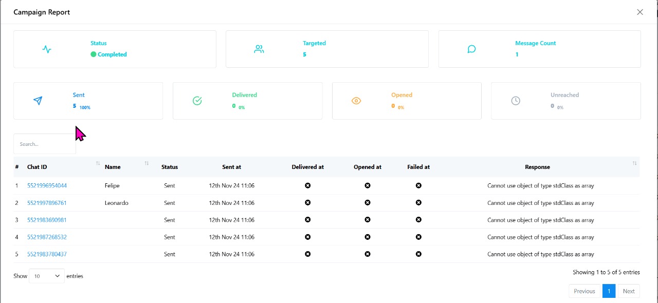Sort table by Name column
Viewport: 658px width, 303px height.
click(147, 164)
